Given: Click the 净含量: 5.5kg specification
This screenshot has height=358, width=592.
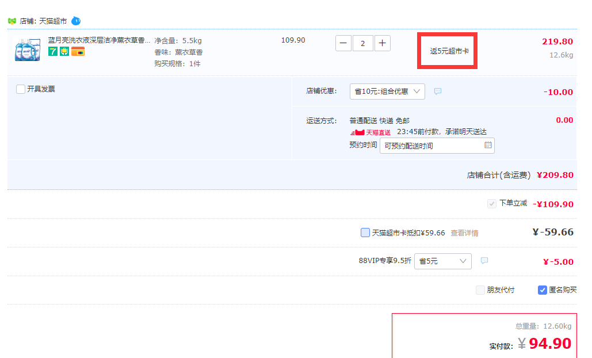Looking at the screenshot, I should pos(178,41).
